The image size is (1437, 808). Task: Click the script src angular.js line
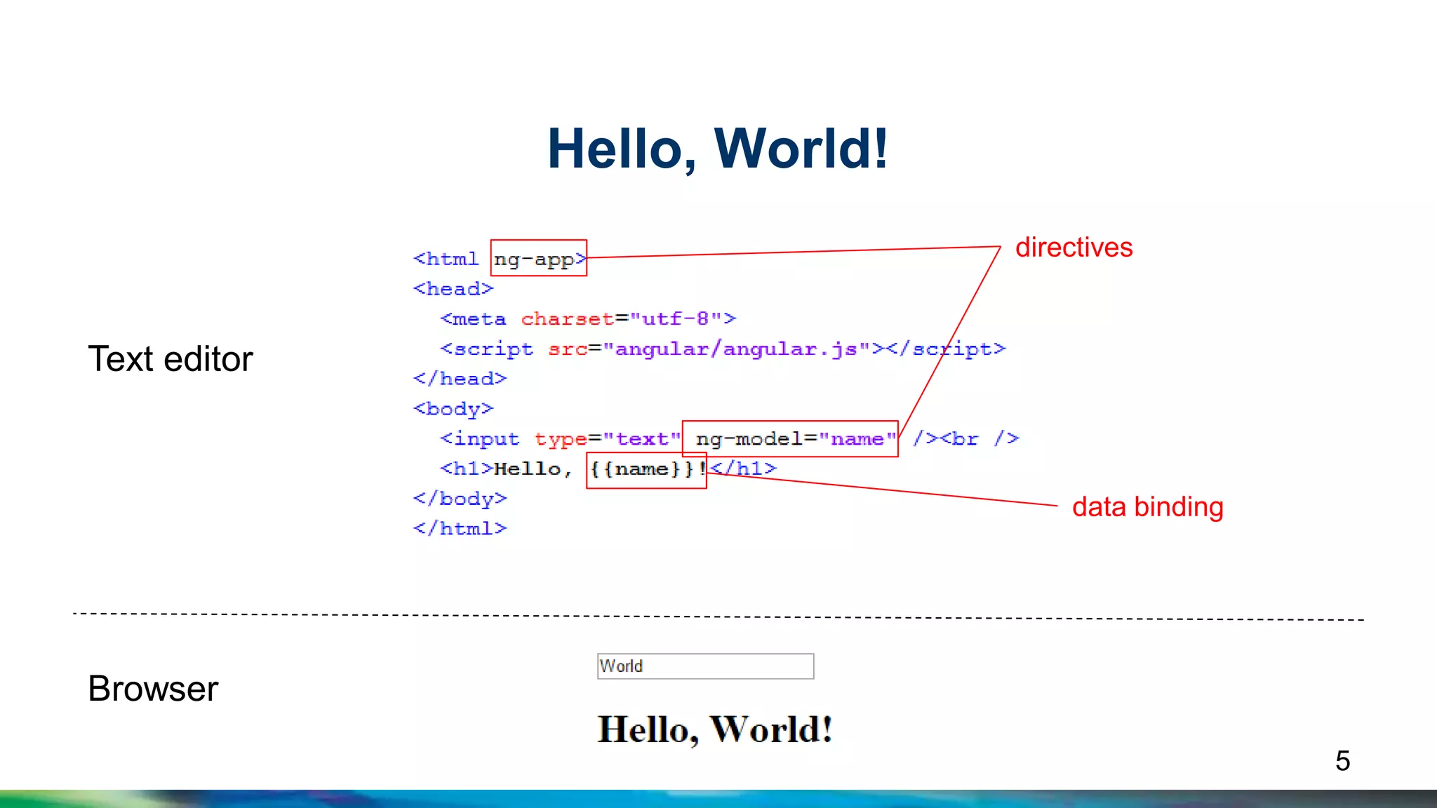[x=723, y=349]
